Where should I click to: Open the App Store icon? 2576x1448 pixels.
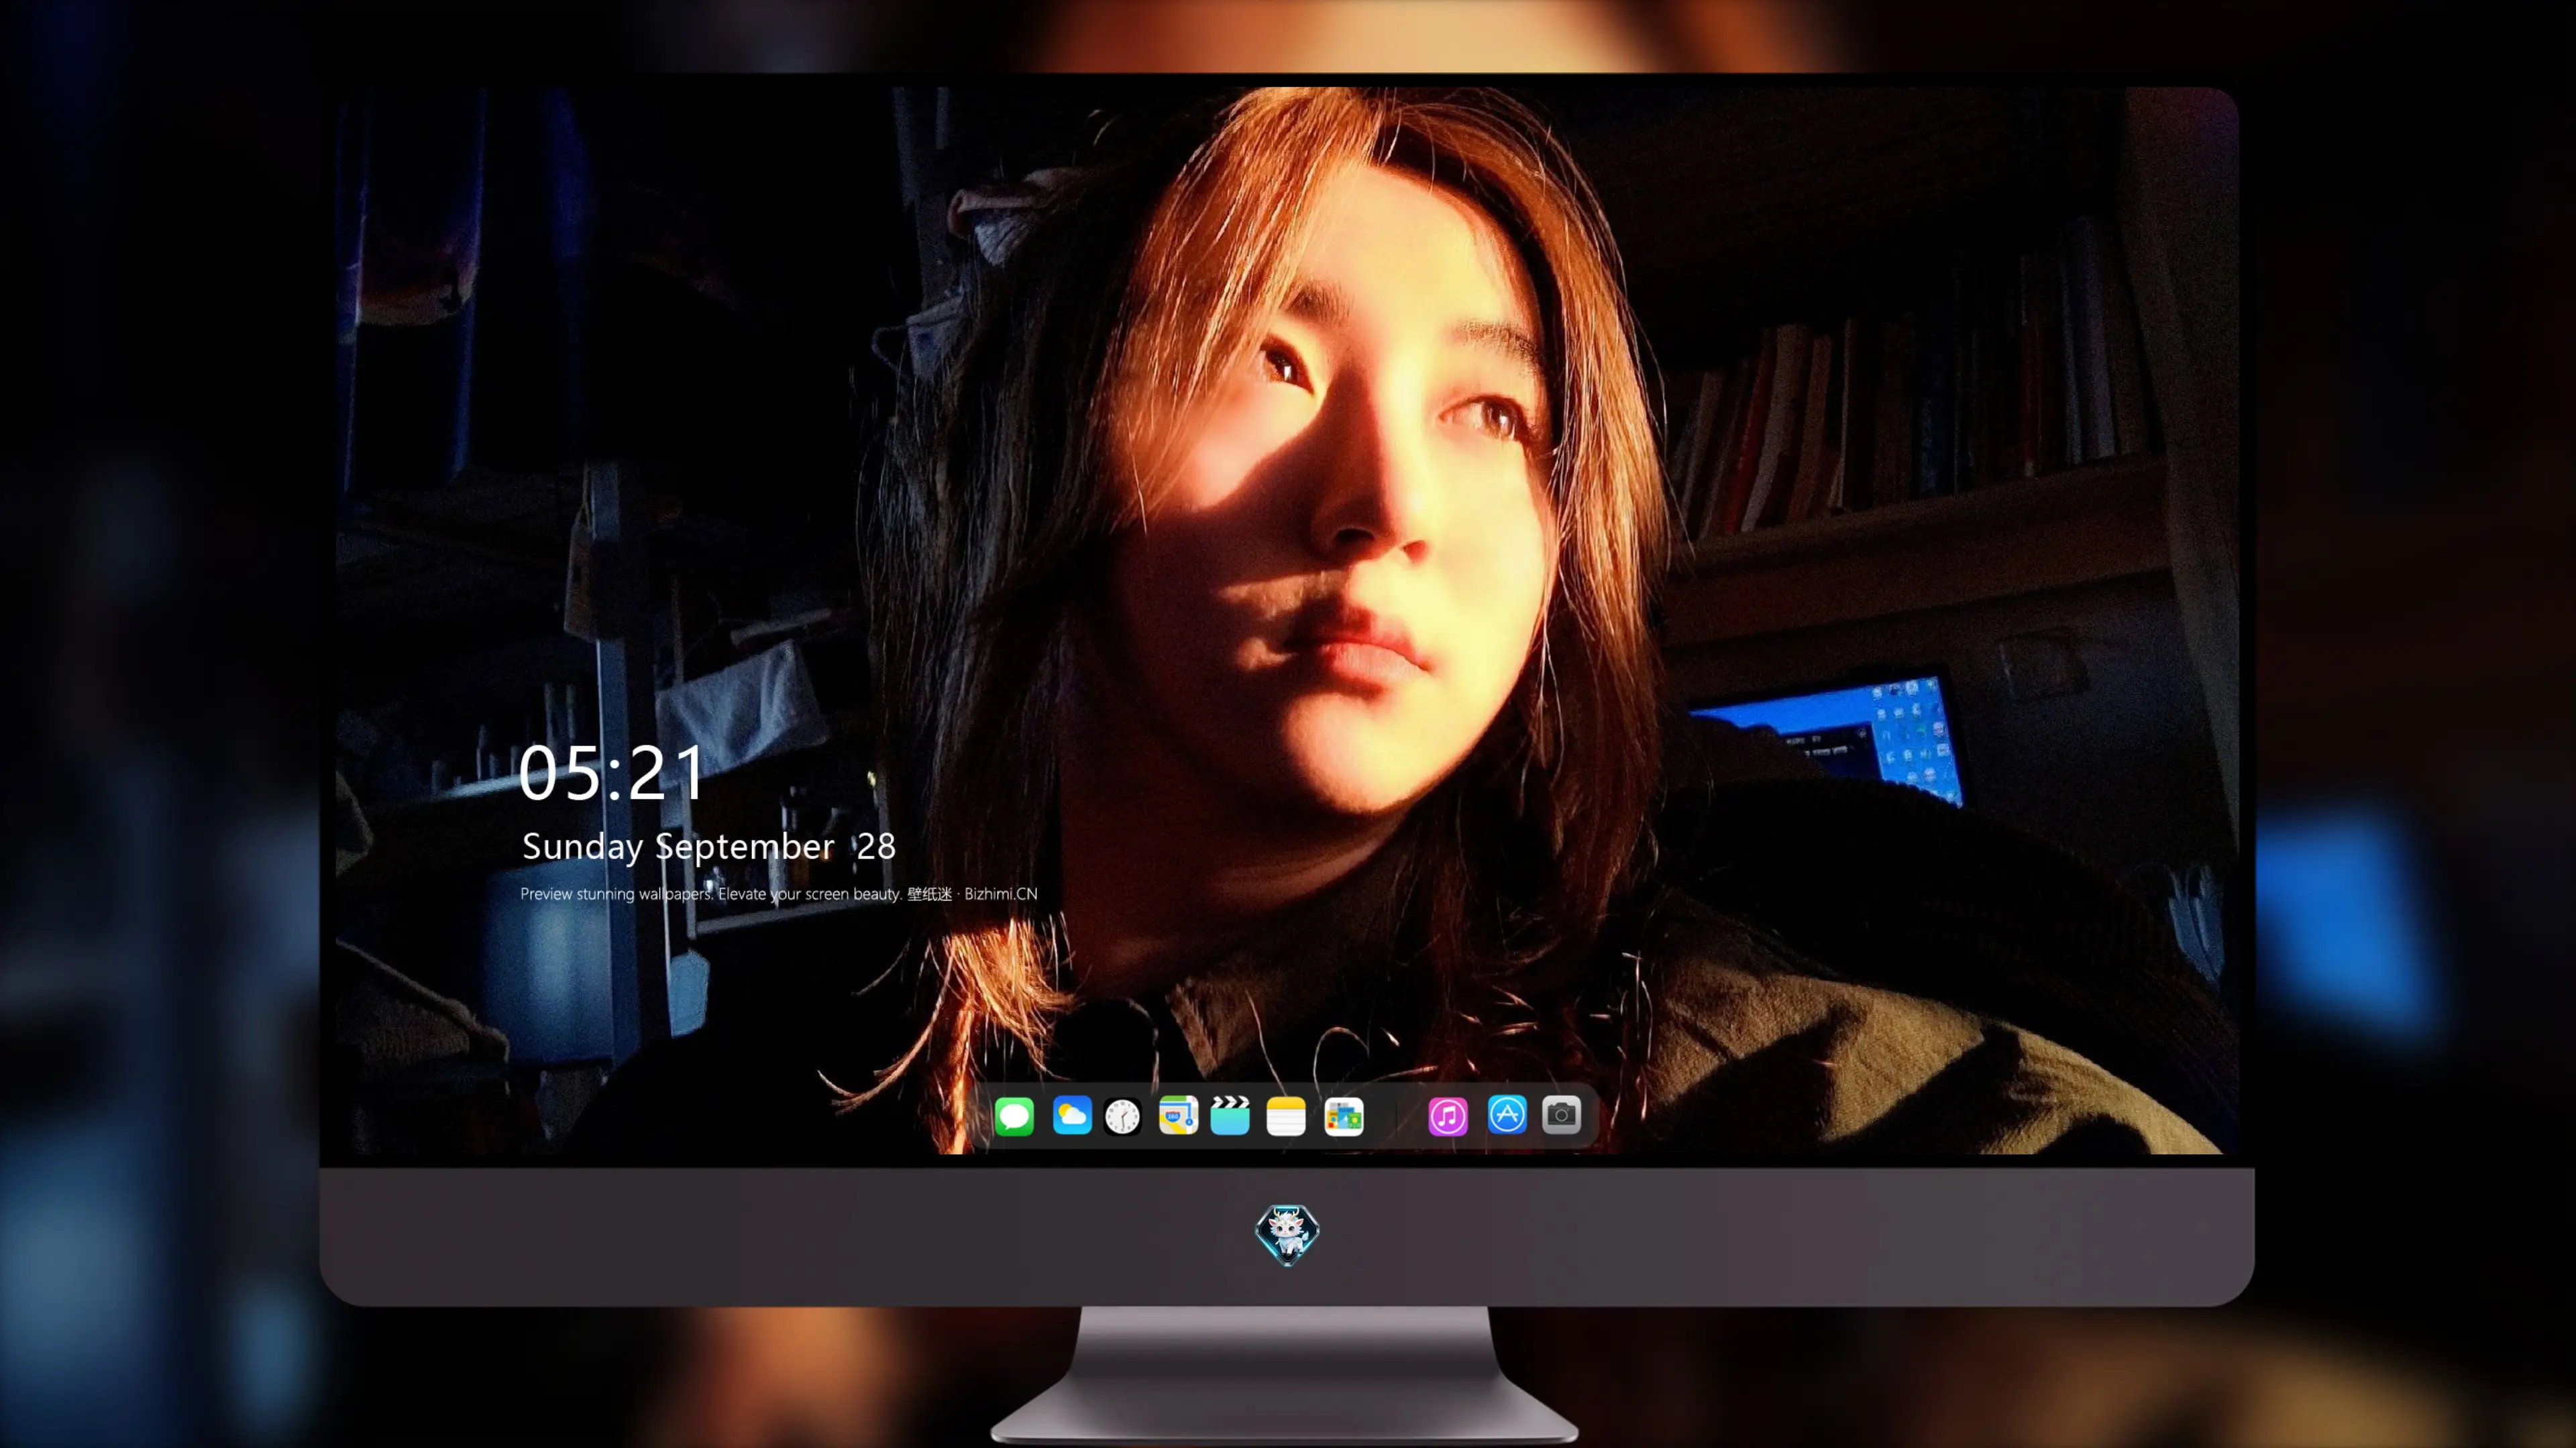pyautogui.click(x=1507, y=1115)
